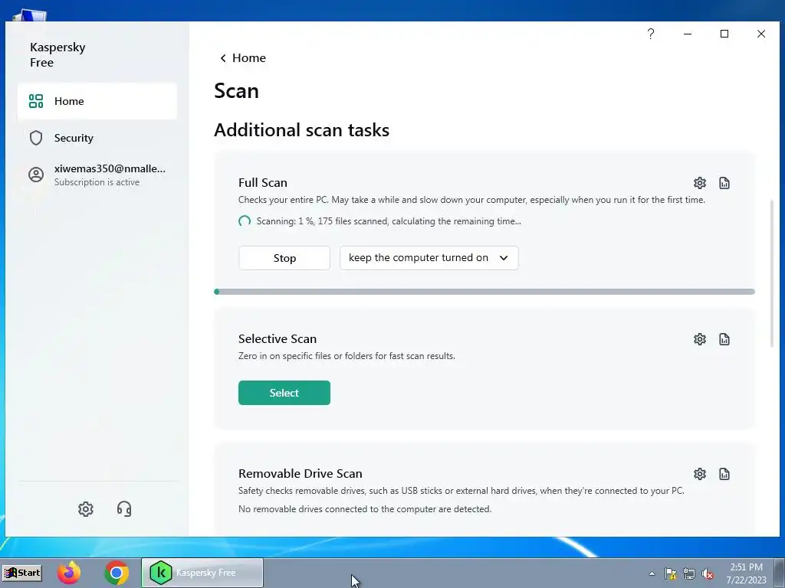Image resolution: width=785 pixels, height=588 pixels.
Task: Open Full Scan settings gear
Action: click(699, 183)
